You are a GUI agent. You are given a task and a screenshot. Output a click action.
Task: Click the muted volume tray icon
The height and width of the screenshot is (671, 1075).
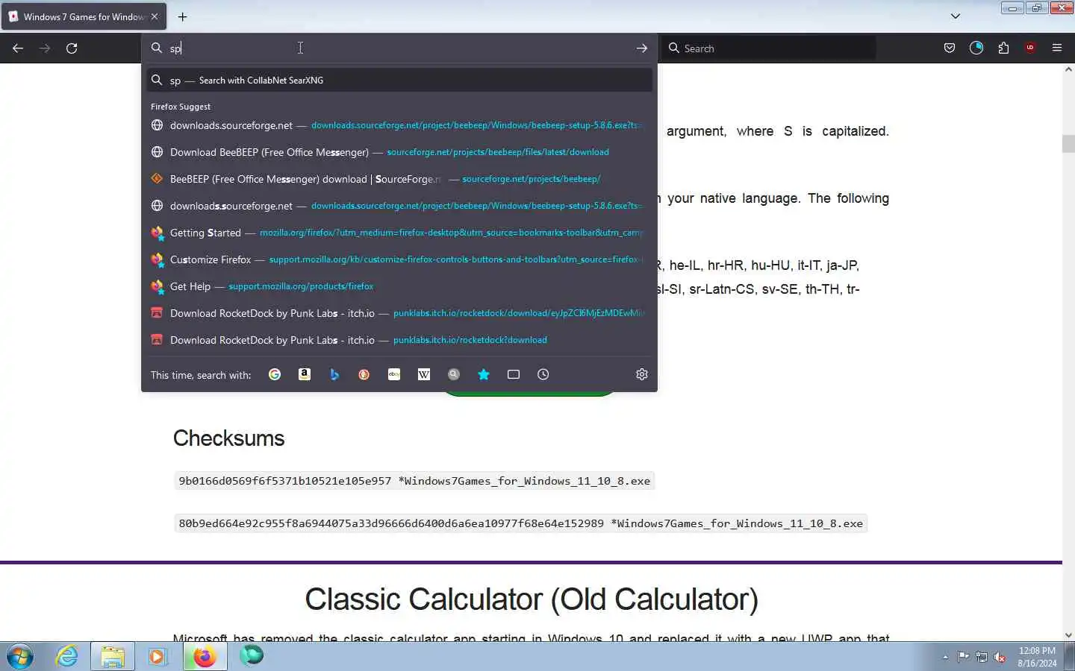tap(1000, 657)
